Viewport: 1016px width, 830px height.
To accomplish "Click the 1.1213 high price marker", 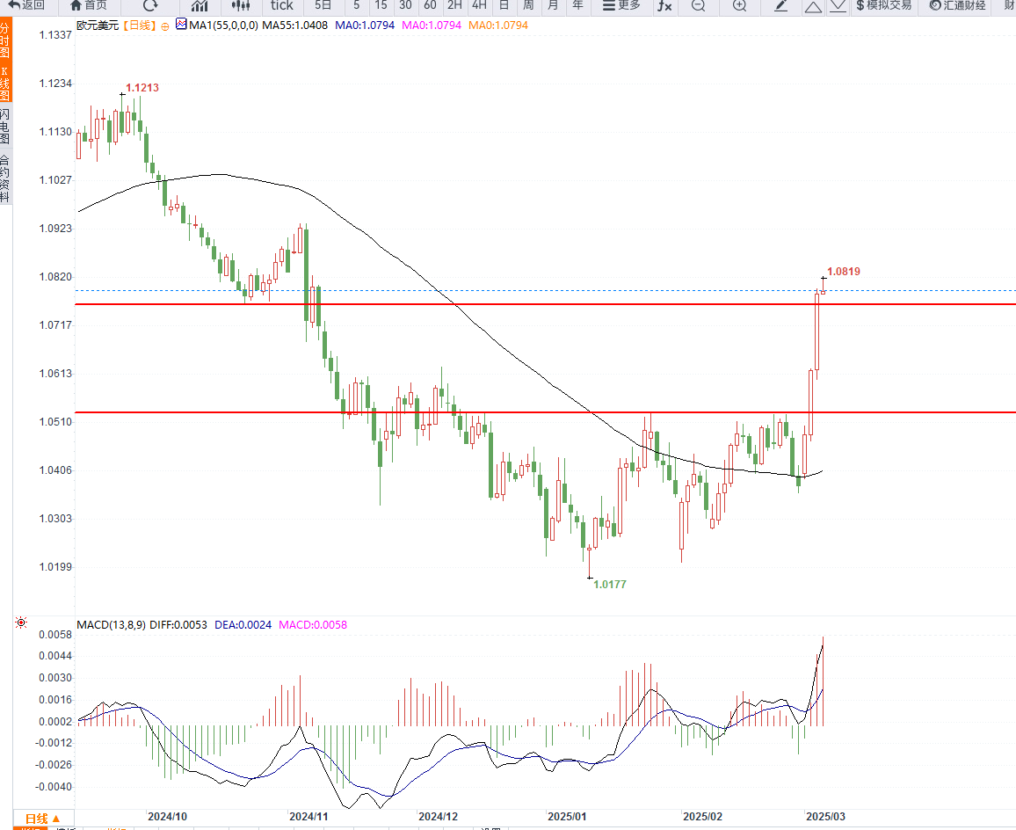I will tap(142, 88).
